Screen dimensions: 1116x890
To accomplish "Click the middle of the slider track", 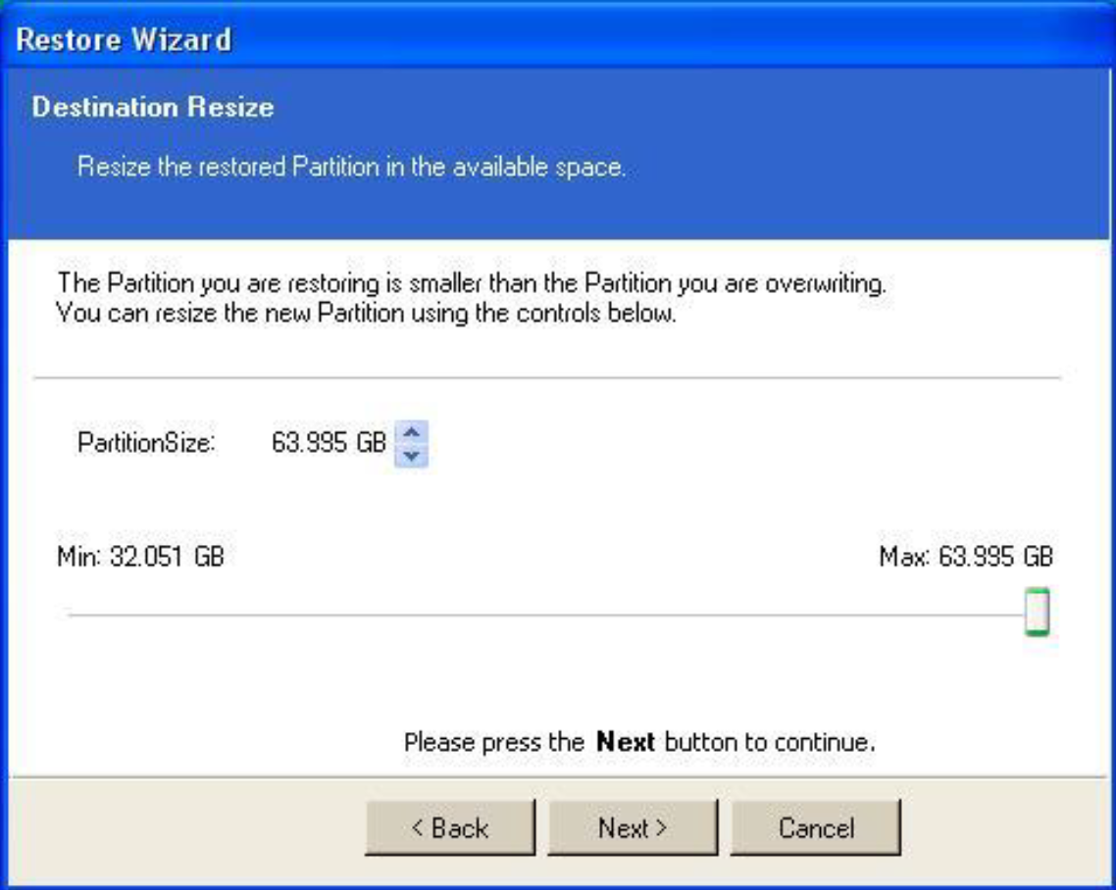I will pos(549,616).
